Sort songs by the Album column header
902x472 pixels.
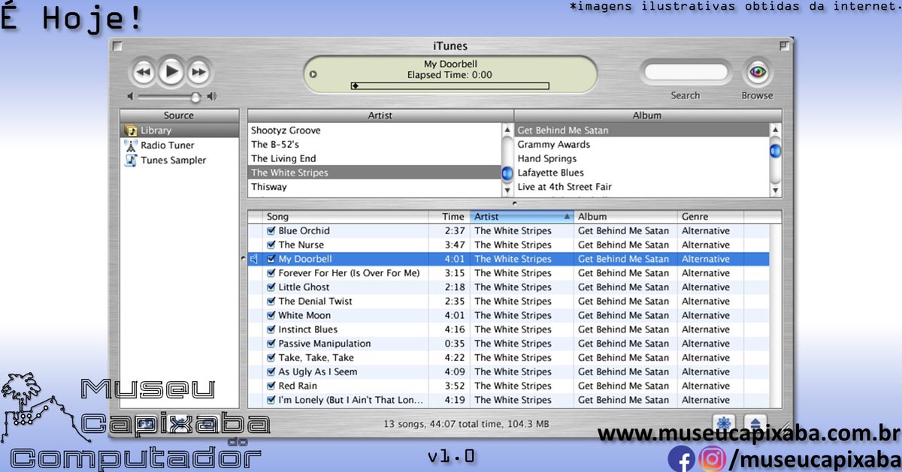(625, 217)
